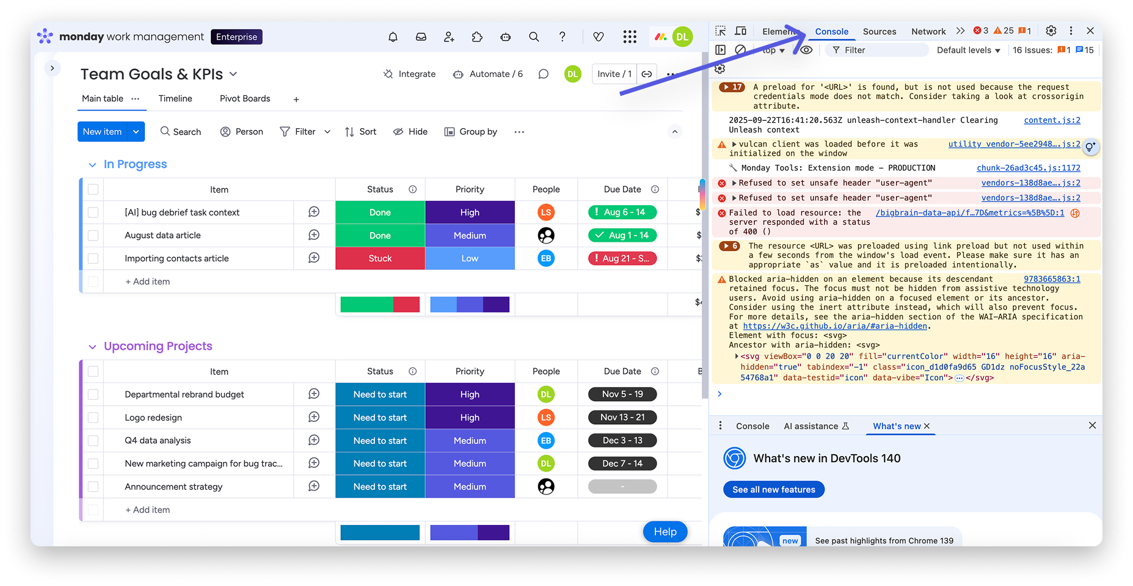
Task: Open update conversation for Logo redesign
Action: pyautogui.click(x=314, y=418)
